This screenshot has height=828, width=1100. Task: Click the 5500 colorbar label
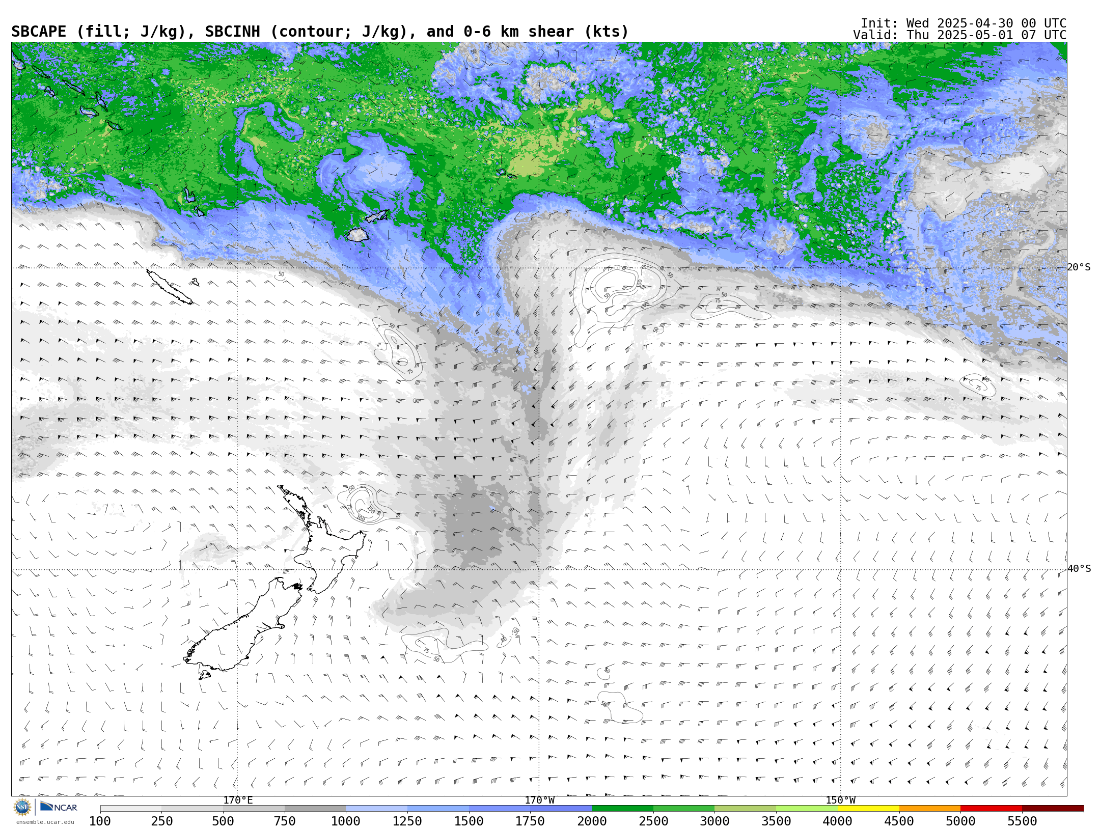tap(1022, 821)
